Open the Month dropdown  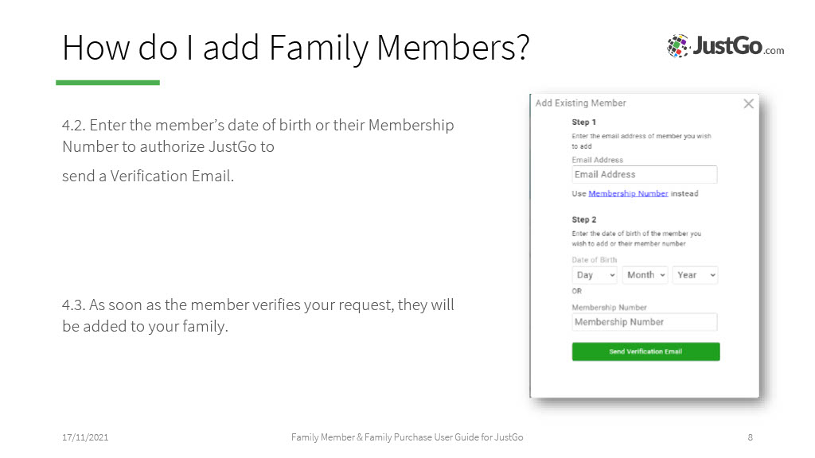[645, 275]
